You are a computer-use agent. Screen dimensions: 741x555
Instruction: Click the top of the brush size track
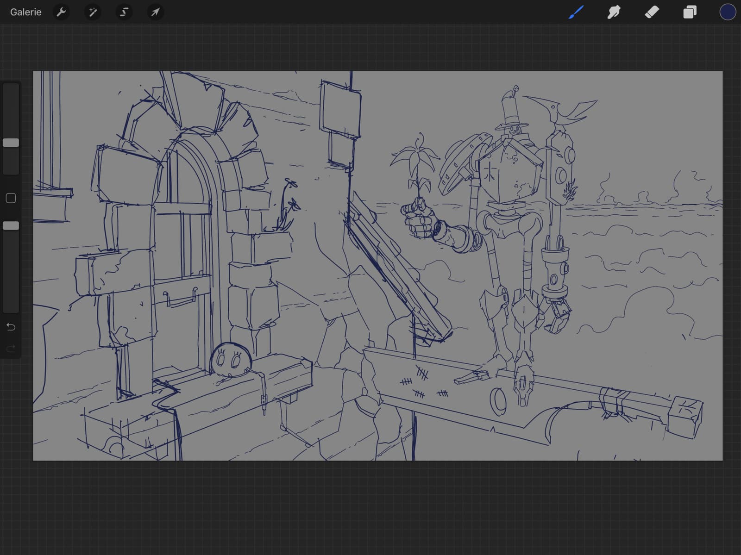point(11,89)
